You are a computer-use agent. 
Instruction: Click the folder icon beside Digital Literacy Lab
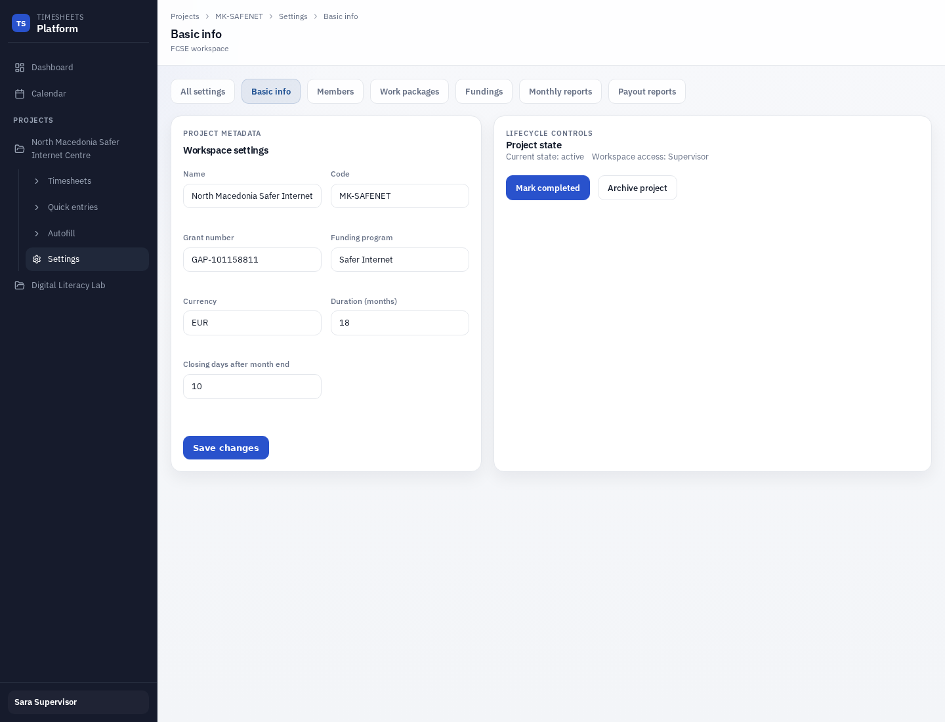[20, 285]
